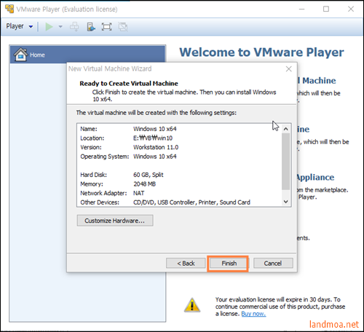Image resolution: width=364 pixels, height=332 pixels.
Task: Minimize the VMware Player window
Action: point(301,9)
